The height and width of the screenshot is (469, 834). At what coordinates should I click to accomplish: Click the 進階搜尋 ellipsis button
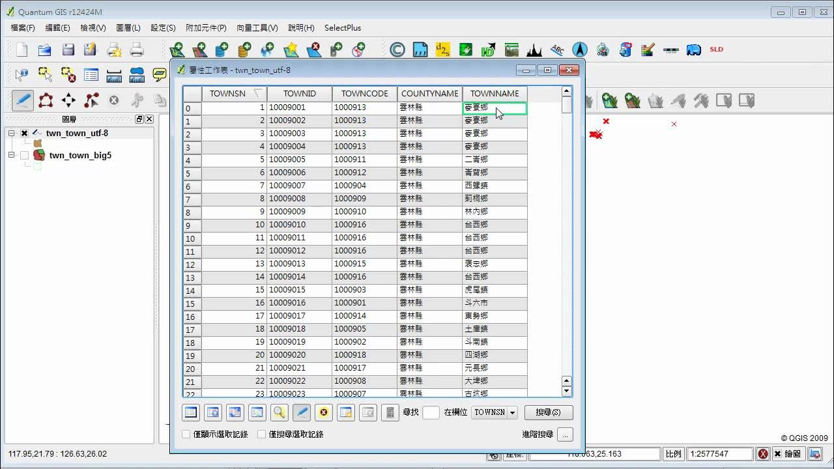[565, 434]
